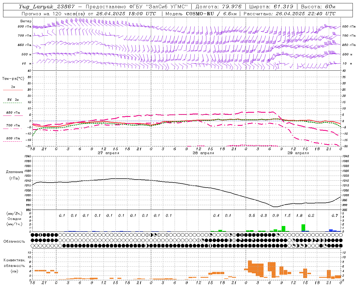Click the Конвективн. облачность label
Viewport: 357px width, 285px height.
pos(14,263)
